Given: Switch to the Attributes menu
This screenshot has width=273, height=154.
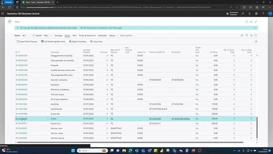Looking at the screenshot, I should pyautogui.click(x=102, y=35).
